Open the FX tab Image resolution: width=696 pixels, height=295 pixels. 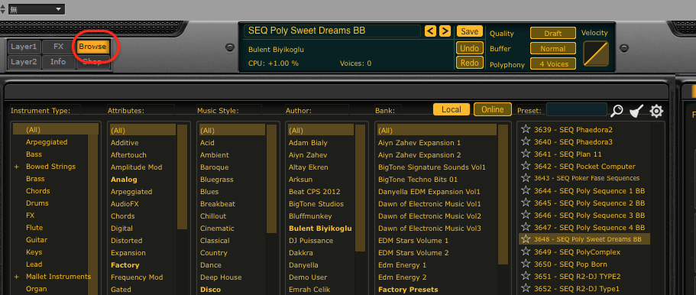tap(59, 47)
